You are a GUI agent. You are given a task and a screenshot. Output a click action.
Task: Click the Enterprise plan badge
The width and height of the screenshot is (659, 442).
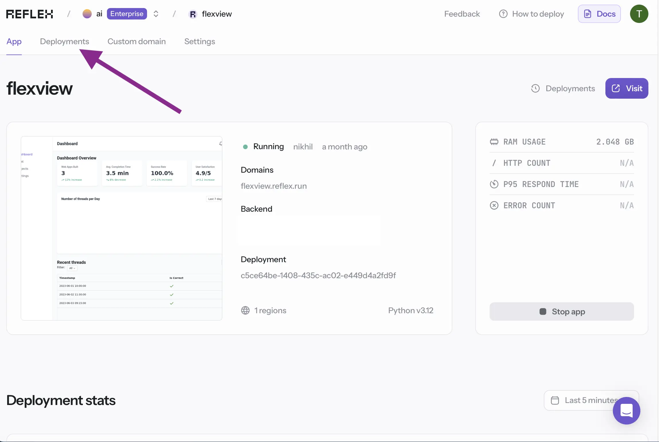coord(127,14)
